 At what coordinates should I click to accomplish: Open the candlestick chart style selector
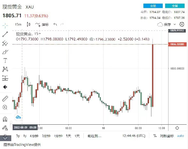click(28, 24)
